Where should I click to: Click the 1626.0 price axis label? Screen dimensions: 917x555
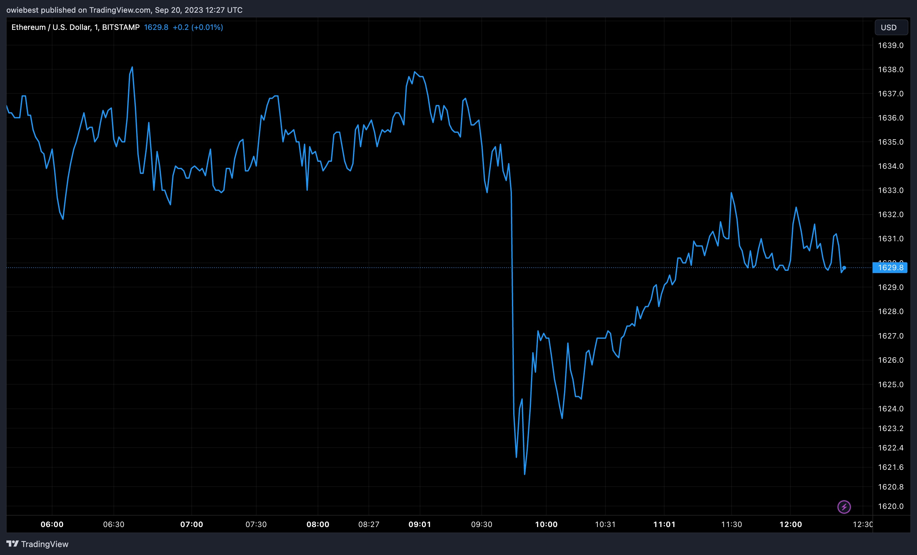pyautogui.click(x=891, y=360)
